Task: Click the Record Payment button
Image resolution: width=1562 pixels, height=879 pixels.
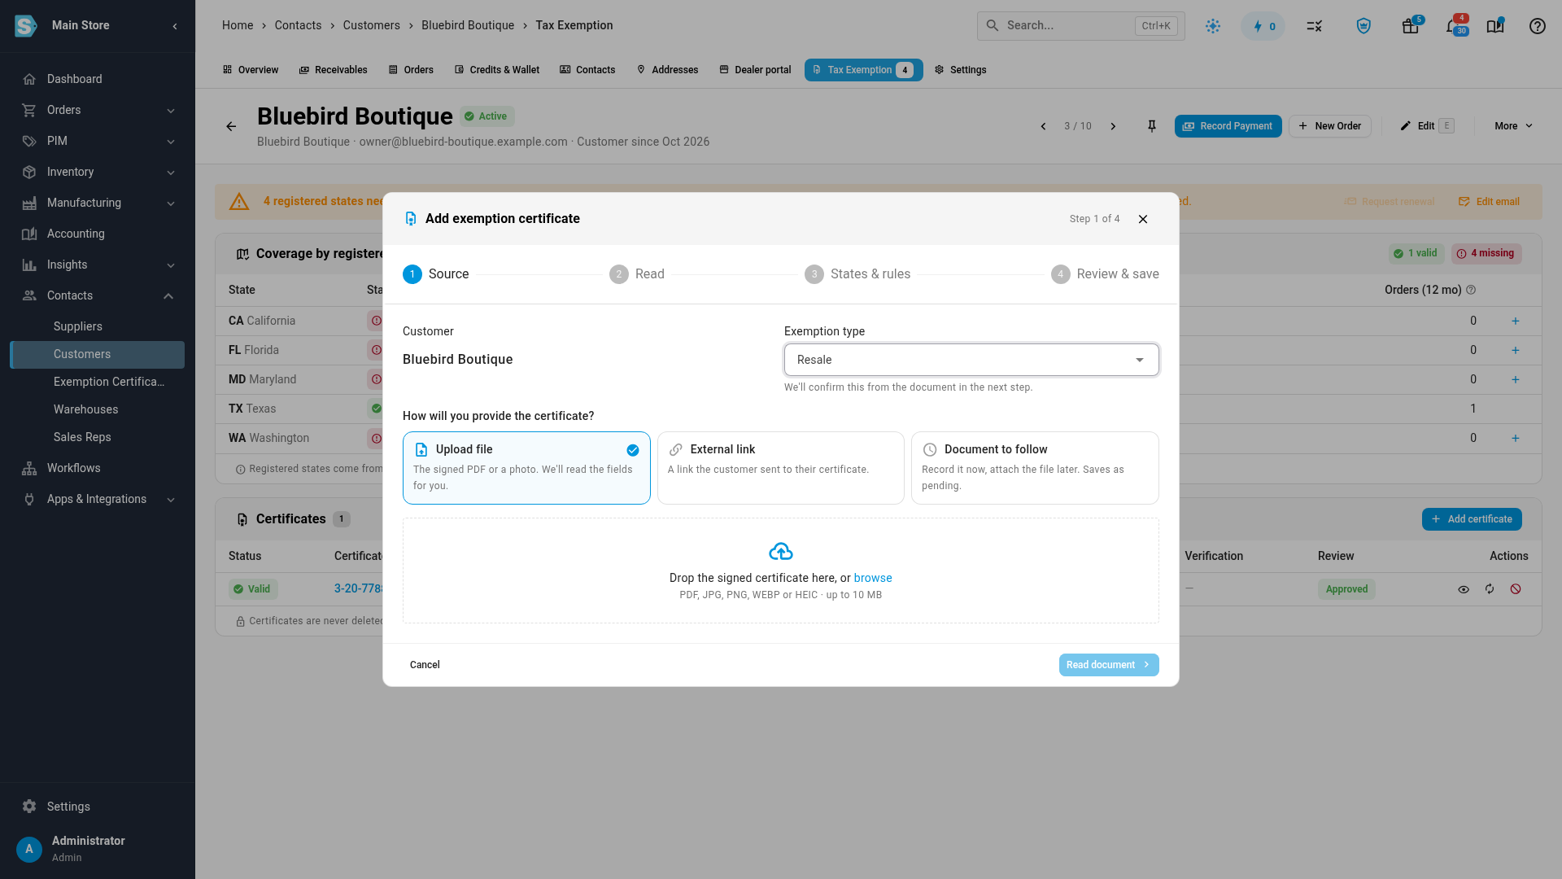Action: coord(1228,126)
